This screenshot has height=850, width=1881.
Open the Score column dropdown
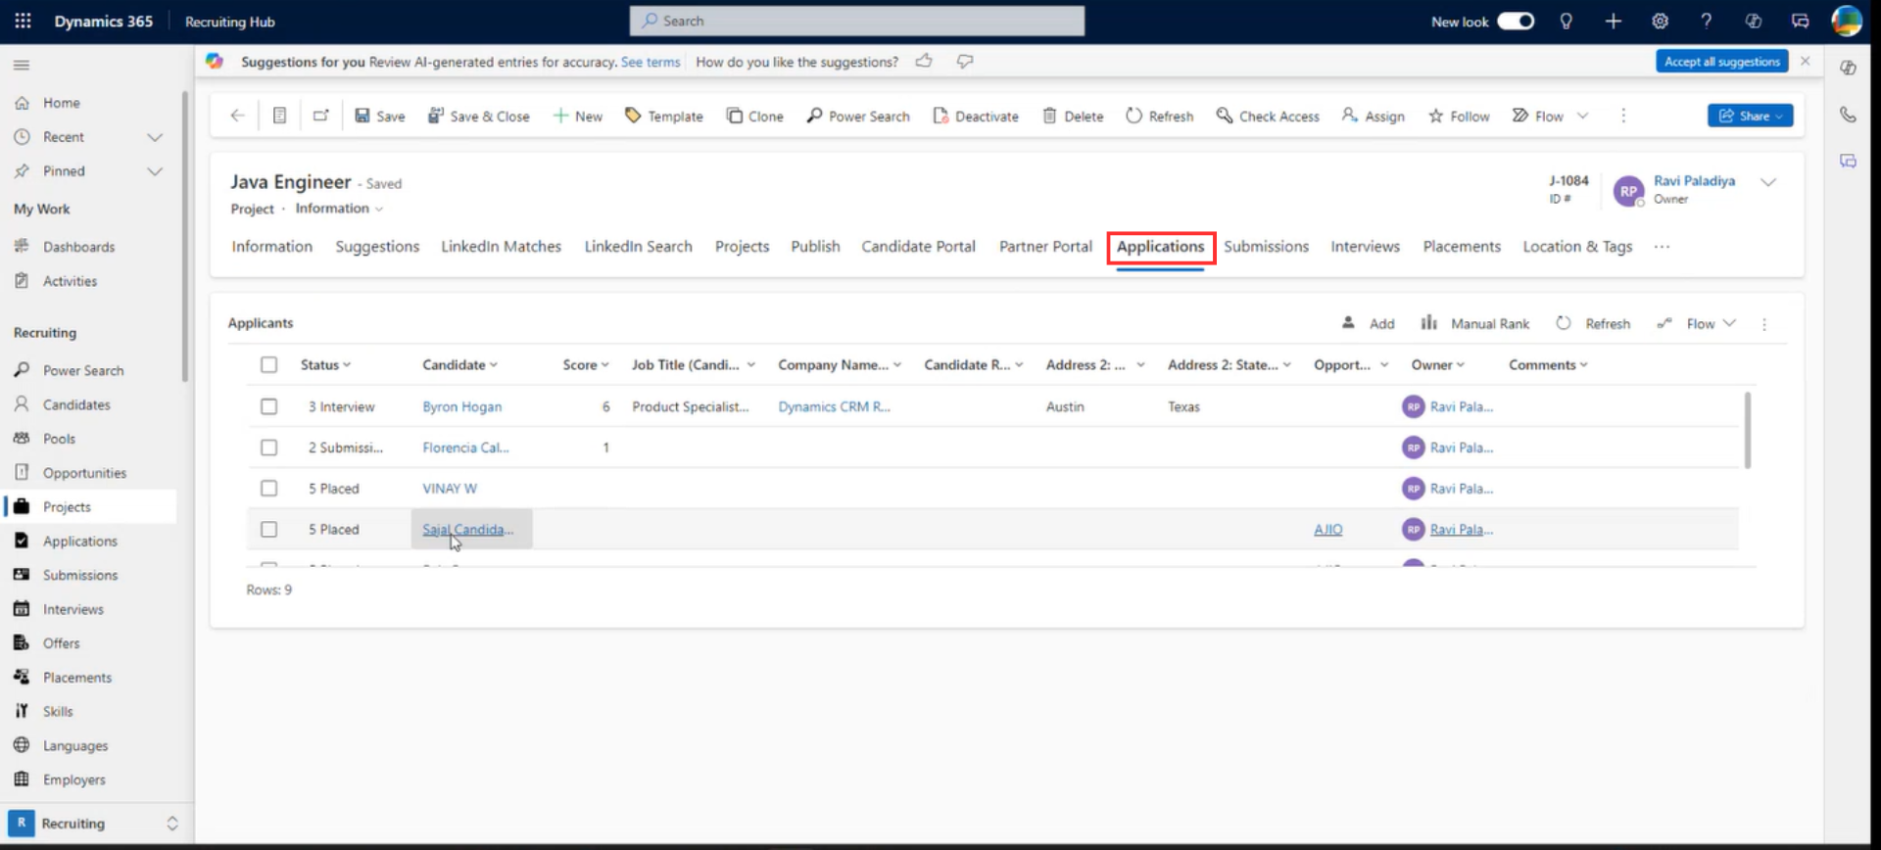point(586,364)
